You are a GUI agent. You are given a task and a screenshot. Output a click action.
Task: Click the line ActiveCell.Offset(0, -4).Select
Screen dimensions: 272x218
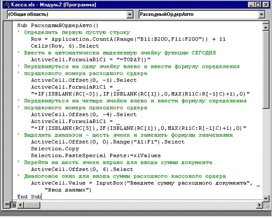84,114
